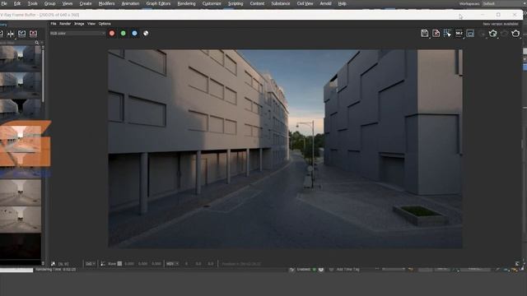The image size is (527, 296).
Task: Open VFB File menu
Action: pyautogui.click(x=54, y=24)
